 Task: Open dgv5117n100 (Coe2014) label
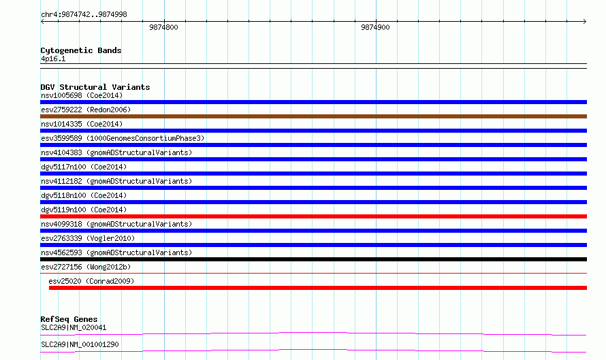pyautogui.click(x=84, y=167)
